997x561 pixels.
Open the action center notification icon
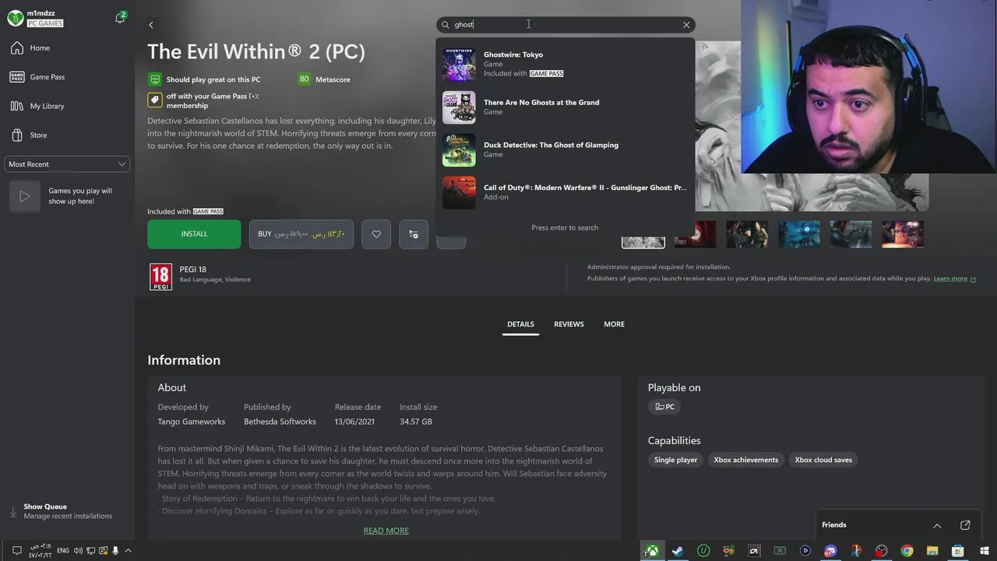pyautogui.click(x=16, y=551)
